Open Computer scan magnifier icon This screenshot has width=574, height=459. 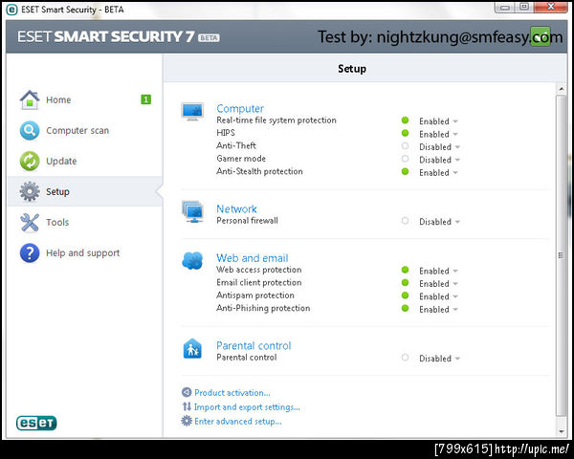30,130
